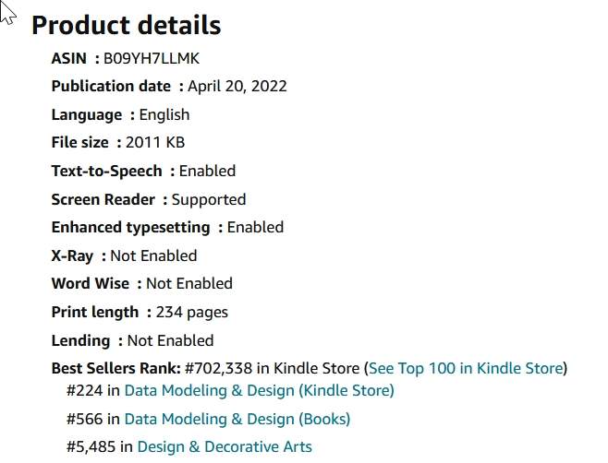This screenshot has width=608, height=463.
Task: Click the X-Ray label
Action: click(x=72, y=255)
